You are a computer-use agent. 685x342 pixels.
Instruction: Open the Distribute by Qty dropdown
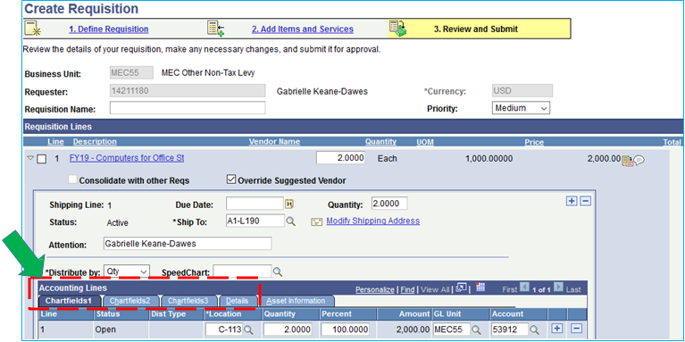tap(127, 271)
